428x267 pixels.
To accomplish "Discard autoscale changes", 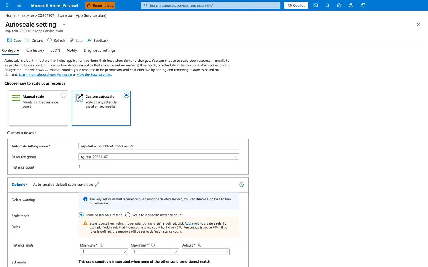I will point(34,40).
